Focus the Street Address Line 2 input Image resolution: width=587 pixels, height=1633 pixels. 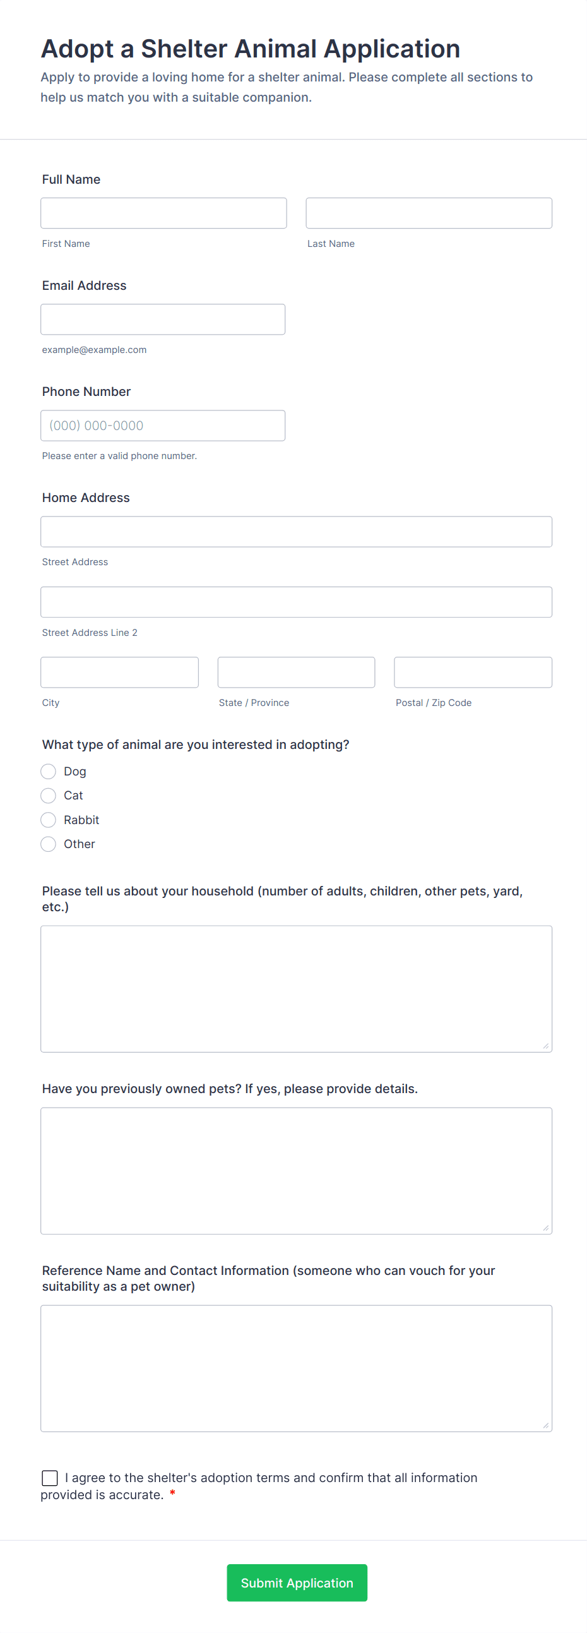[x=296, y=602]
